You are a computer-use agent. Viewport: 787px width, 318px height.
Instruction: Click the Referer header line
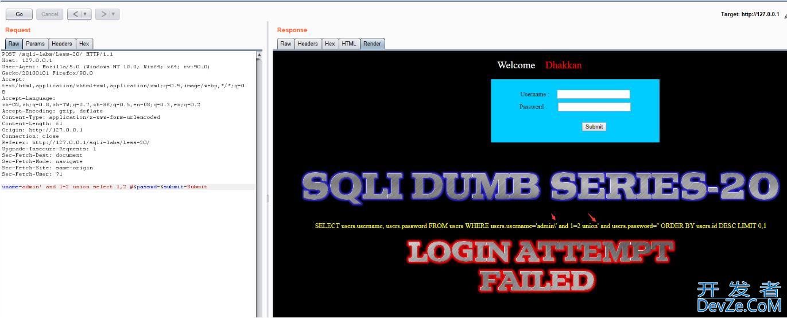click(x=76, y=142)
